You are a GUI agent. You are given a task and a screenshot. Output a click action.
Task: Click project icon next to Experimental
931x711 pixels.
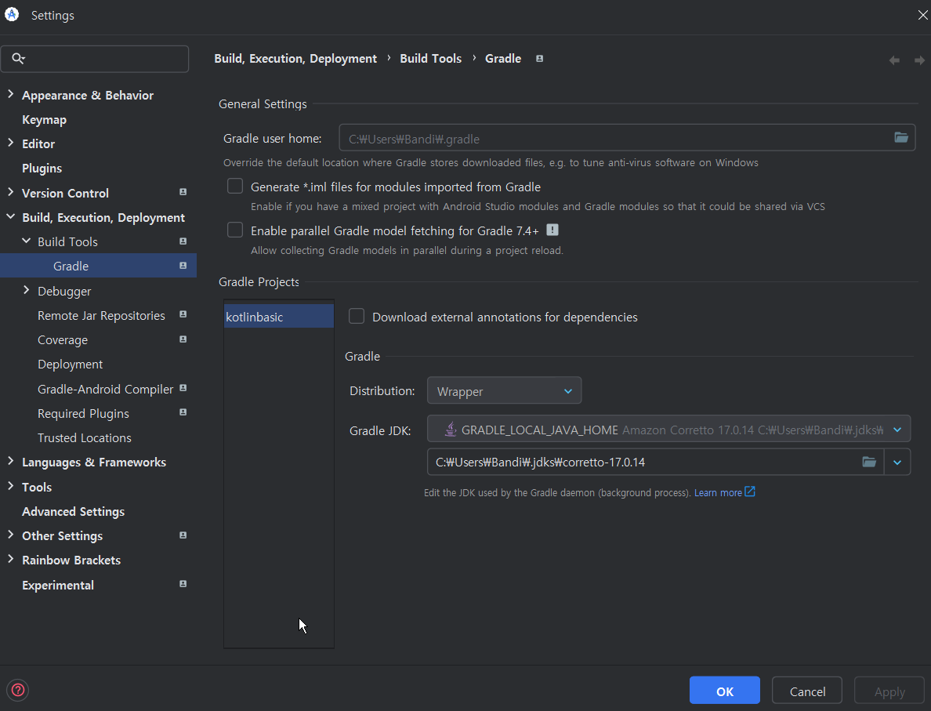point(183,584)
